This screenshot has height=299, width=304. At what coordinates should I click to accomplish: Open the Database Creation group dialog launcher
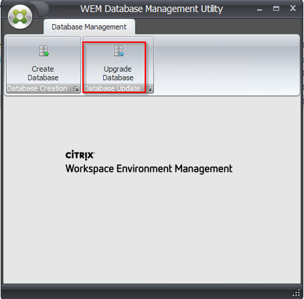point(76,89)
